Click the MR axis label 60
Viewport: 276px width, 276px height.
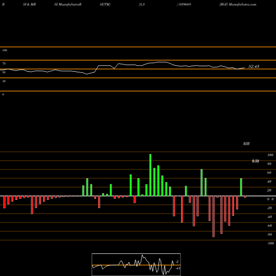269,173
